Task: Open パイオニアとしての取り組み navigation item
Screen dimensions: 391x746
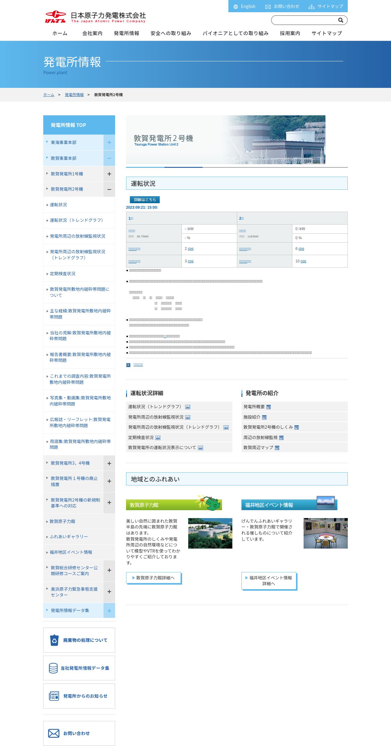Action: click(x=236, y=33)
